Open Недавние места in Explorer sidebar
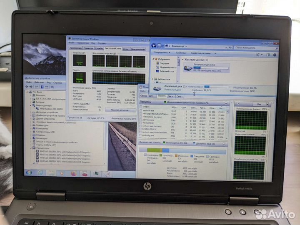The height and width of the screenshot is (225, 300). pos(166,67)
